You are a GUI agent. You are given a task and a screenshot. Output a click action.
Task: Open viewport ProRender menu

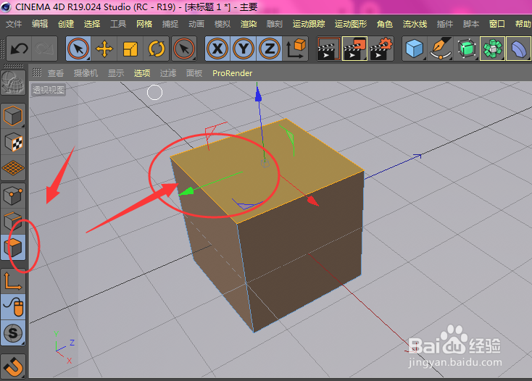(233, 73)
